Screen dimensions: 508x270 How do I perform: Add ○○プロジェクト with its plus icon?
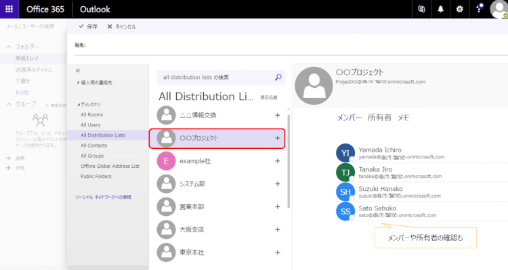coord(277,138)
